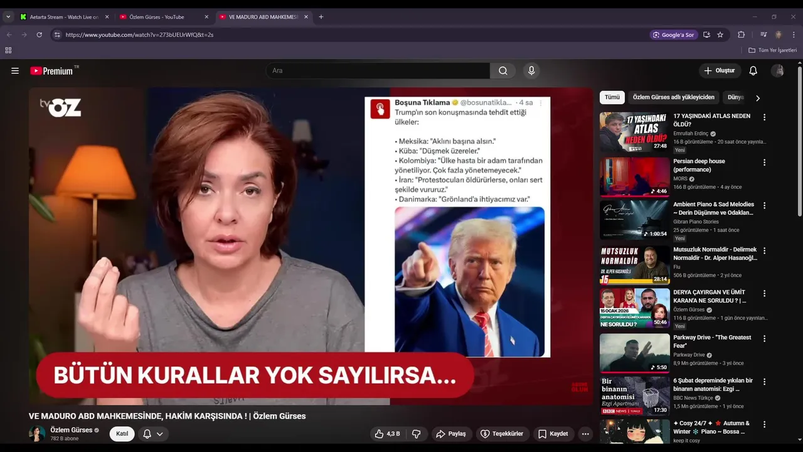Viewport: 803px width, 452px height.
Task: Click the main video player
Action: [x=311, y=246]
